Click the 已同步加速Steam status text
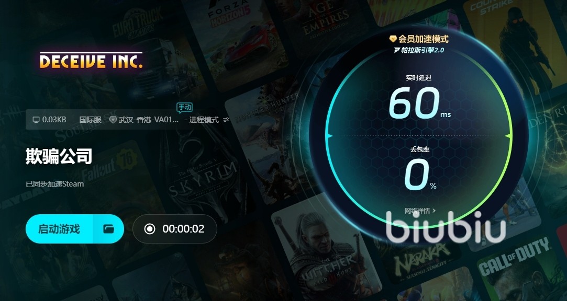Image resolution: width=567 pixels, height=301 pixels. 54,184
